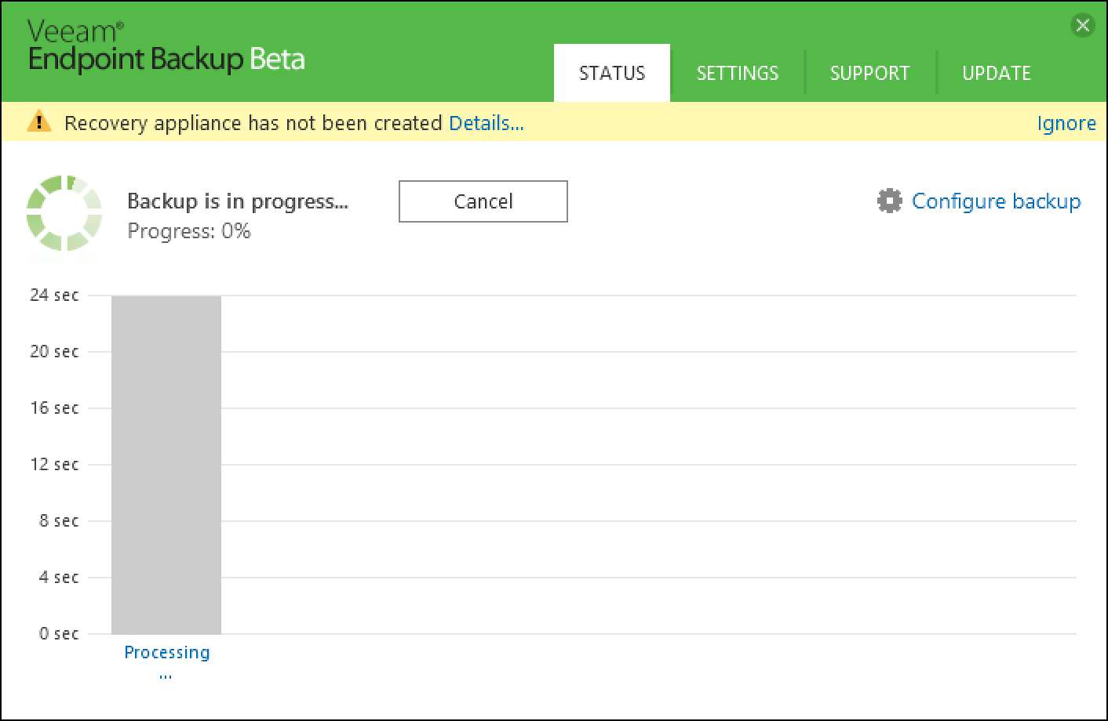Click the 'Recovery appliance has not been created' message
Screen dimensions: 1108x721
pyautogui.click(x=253, y=123)
